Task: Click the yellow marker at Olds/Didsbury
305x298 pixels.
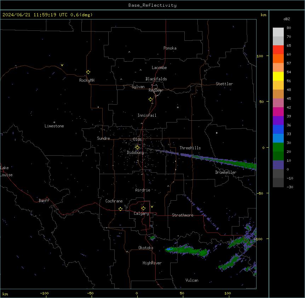Action: click(x=137, y=148)
